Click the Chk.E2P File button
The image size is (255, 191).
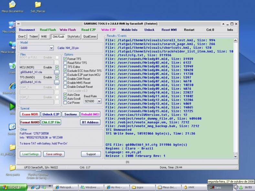pyautogui.click(x=51, y=122)
